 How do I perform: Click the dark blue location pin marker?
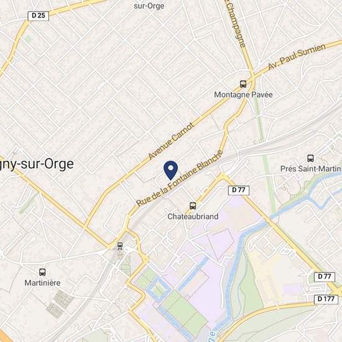(x=171, y=170)
